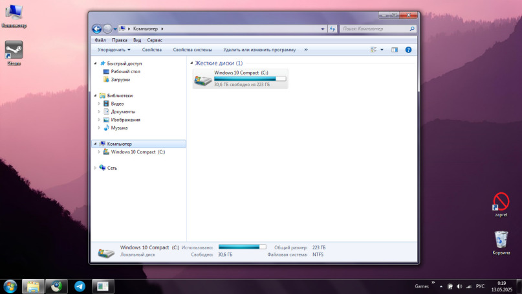
Task: Expand the Изображения library node
Action: pos(99,120)
